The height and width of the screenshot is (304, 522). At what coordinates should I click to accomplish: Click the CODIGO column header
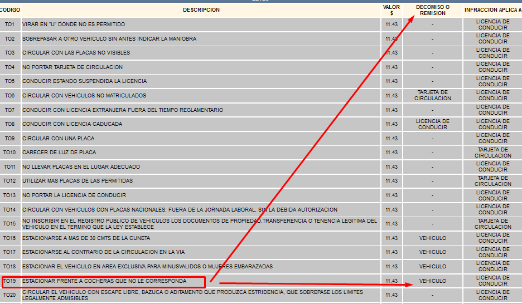pyautogui.click(x=9, y=10)
